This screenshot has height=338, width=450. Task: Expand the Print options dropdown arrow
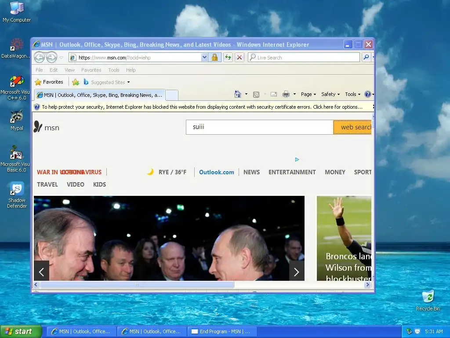pyautogui.click(x=294, y=94)
